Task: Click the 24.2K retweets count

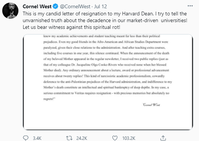Action: click(81, 138)
